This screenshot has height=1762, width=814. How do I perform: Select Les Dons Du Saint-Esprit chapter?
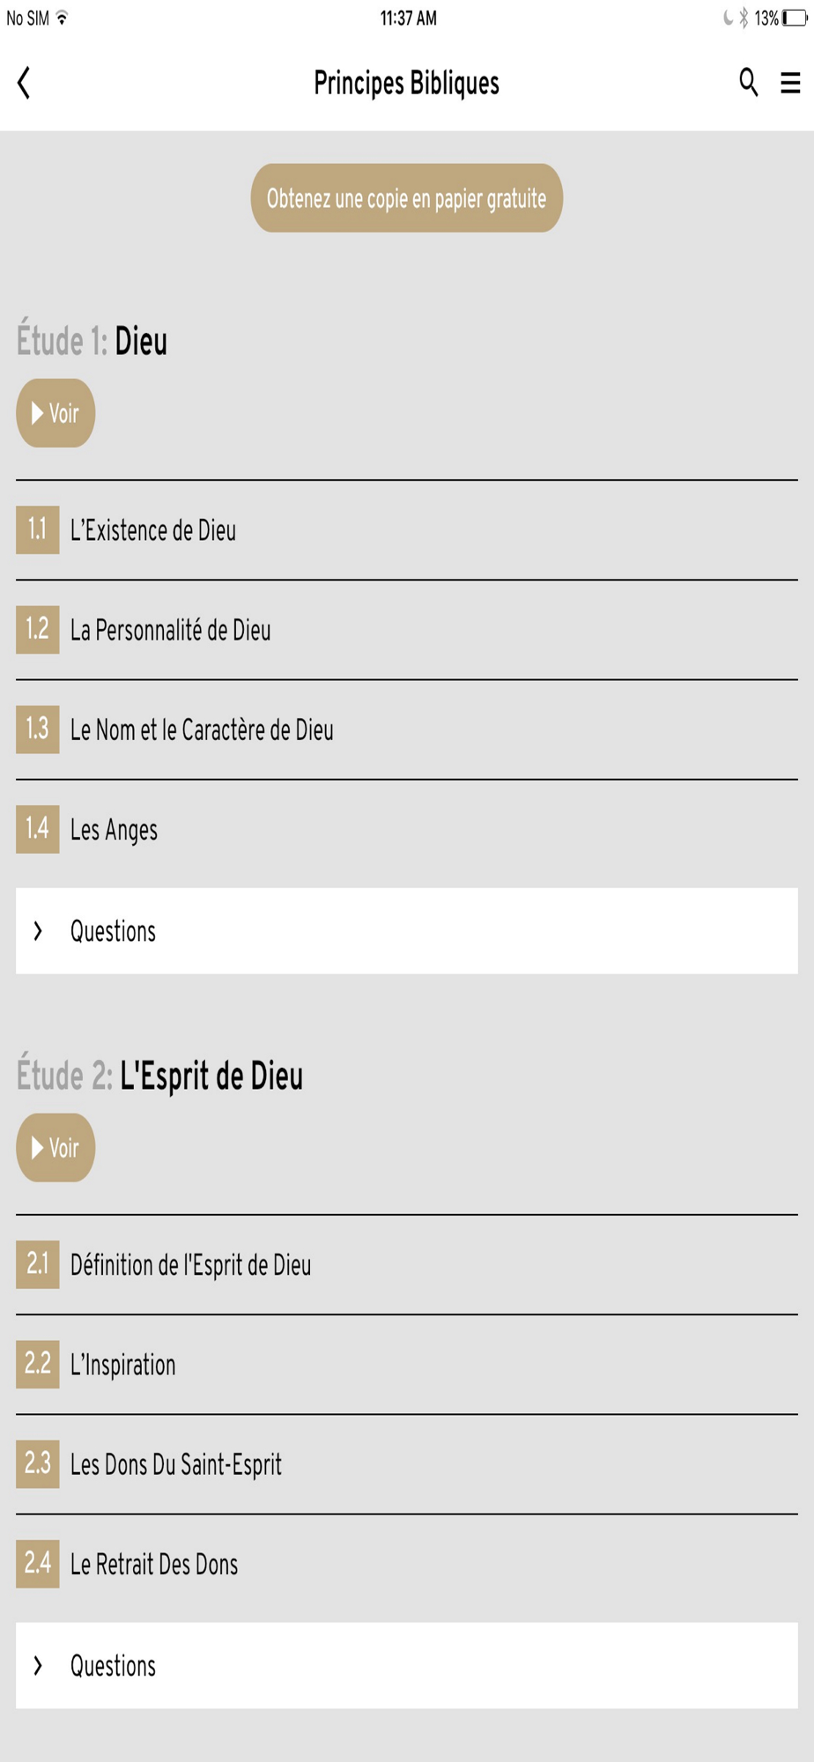(x=407, y=1464)
